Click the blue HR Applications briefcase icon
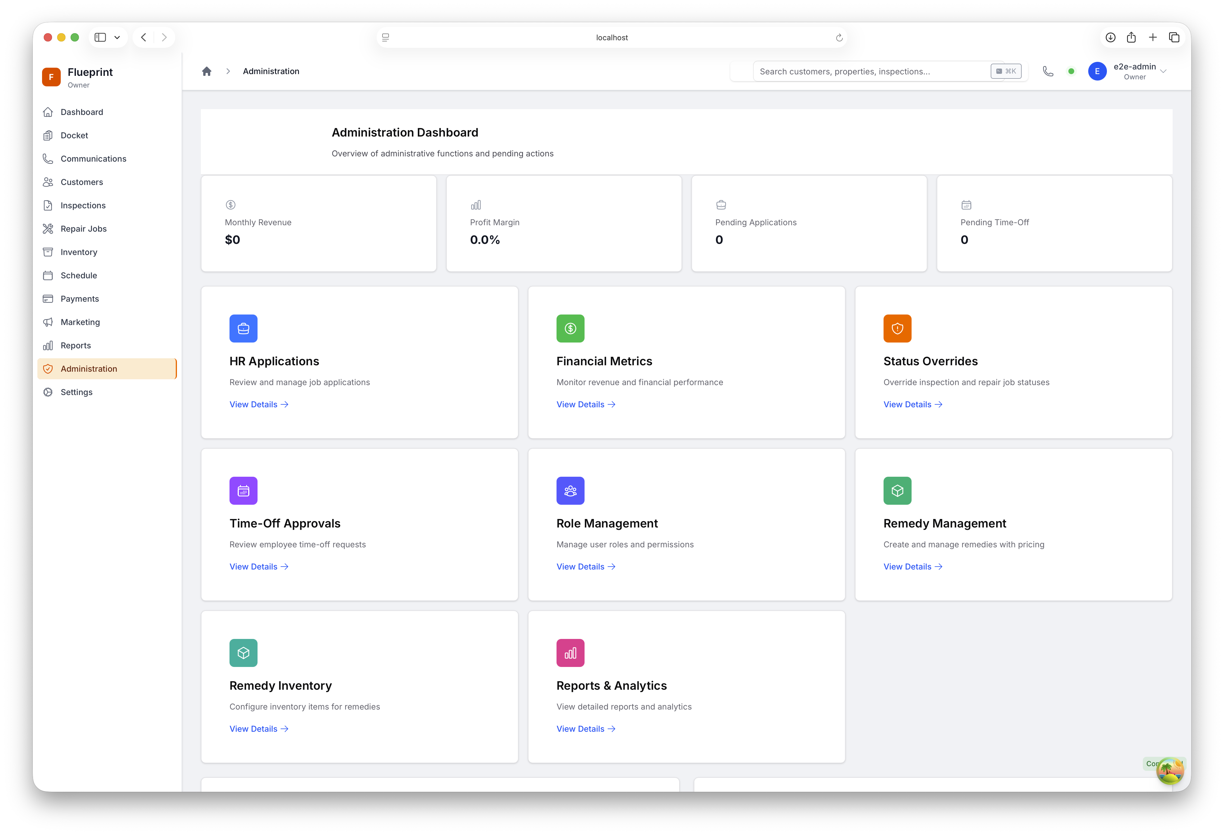The height and width of the screenshot is (835, 1224). click(x=243, y=328)
